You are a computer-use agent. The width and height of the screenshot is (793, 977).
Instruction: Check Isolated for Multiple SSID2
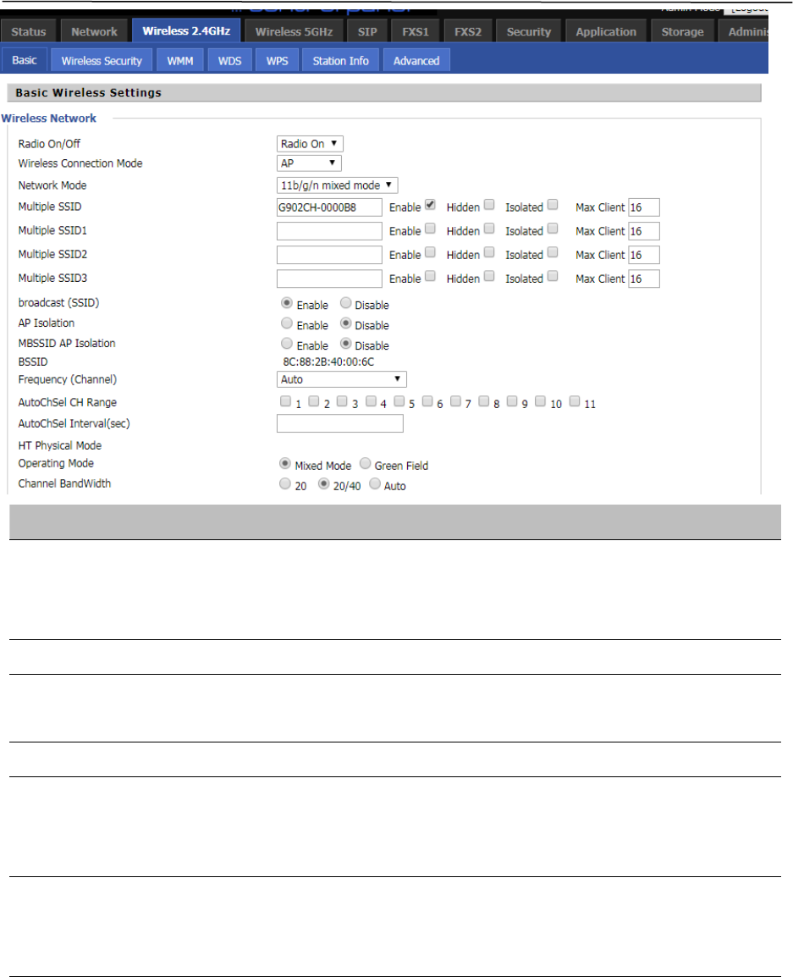tap(553, 252)
